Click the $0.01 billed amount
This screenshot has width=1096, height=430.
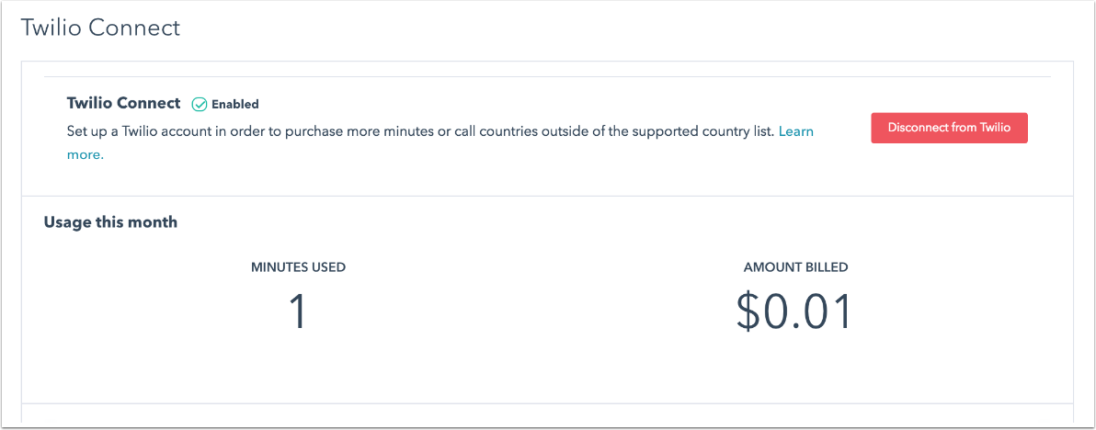pos(795,312)
